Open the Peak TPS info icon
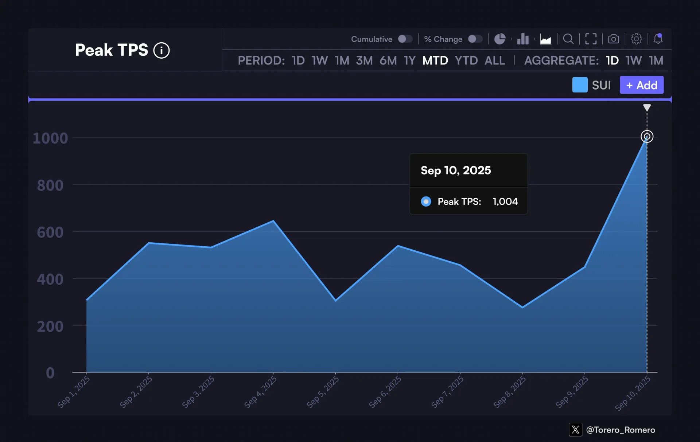Image resolution: width=700 pixels, height=442 pixels. 161,50
